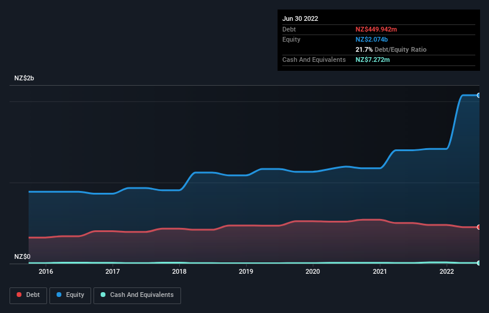
Task: Click the 2016 x-axis label
Action: (46, 271)
